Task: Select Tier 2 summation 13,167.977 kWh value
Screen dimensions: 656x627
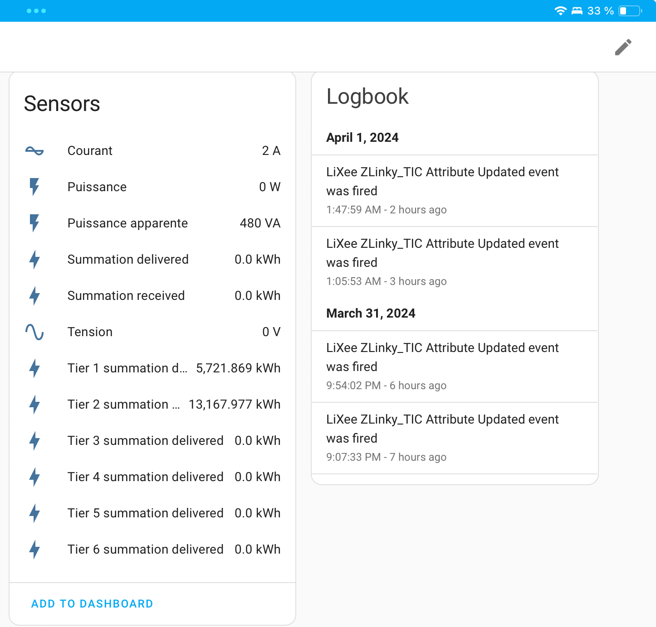Action: pos(234,405)
